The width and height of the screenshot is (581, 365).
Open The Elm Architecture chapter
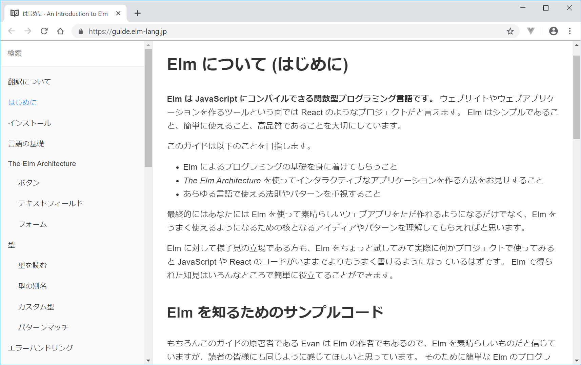click(x=42, y=164)
